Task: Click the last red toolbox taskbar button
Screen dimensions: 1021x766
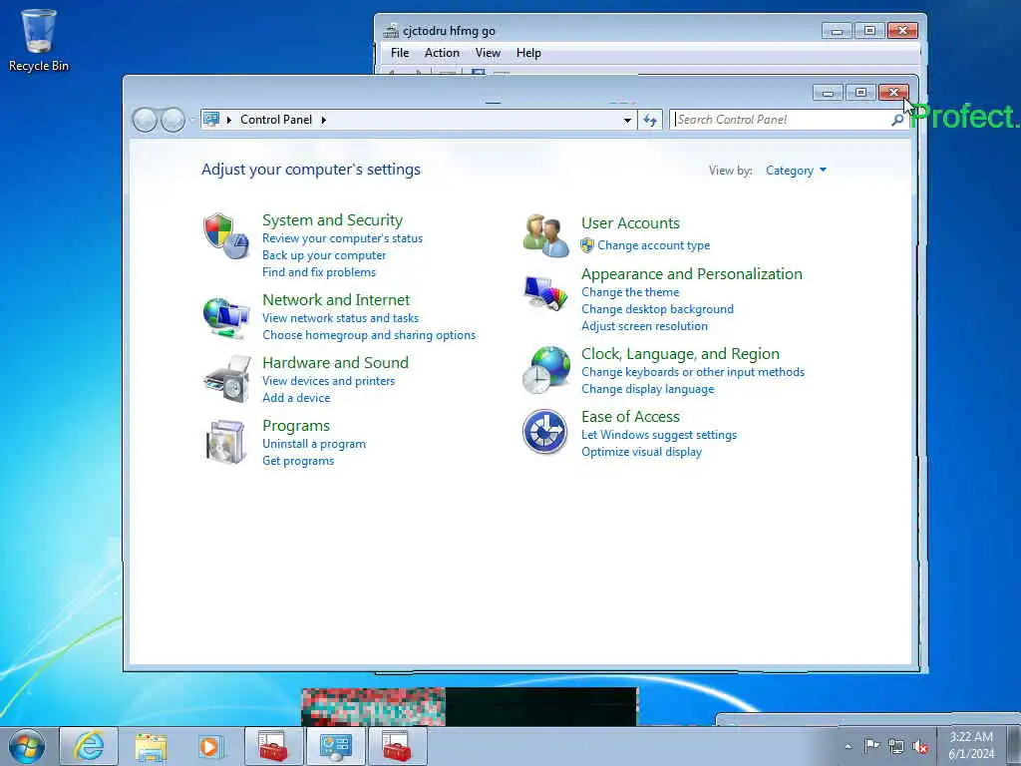Action: point(397,746)
